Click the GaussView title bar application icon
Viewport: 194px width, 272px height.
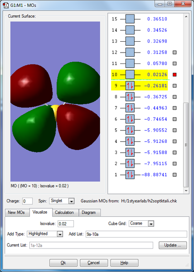click(x=5, y=5)
